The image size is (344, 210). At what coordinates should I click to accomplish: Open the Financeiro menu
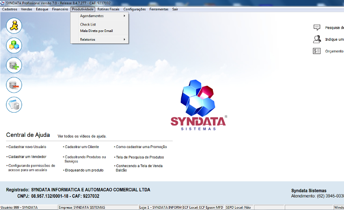[x=60, y=9]
